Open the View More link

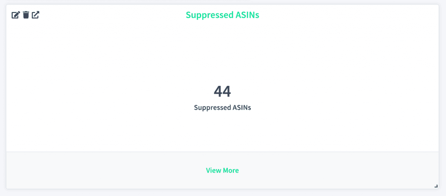pyautogui.click(x=222, y=170)
